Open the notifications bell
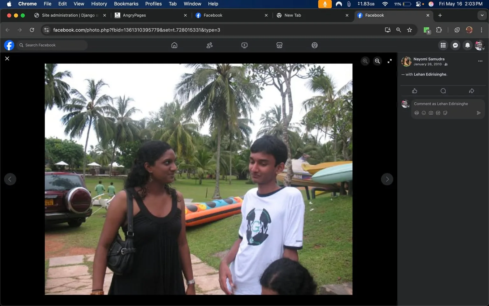The height and width of the screenshot is (306, 489). 467,45
